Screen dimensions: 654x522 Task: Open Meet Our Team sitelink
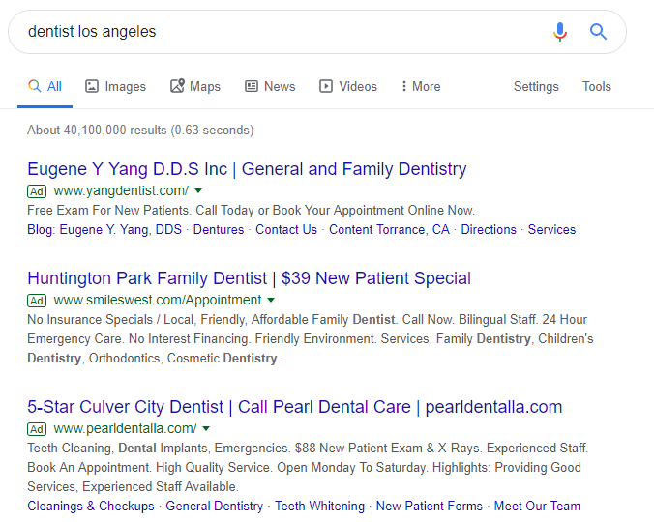click(537, 506)
